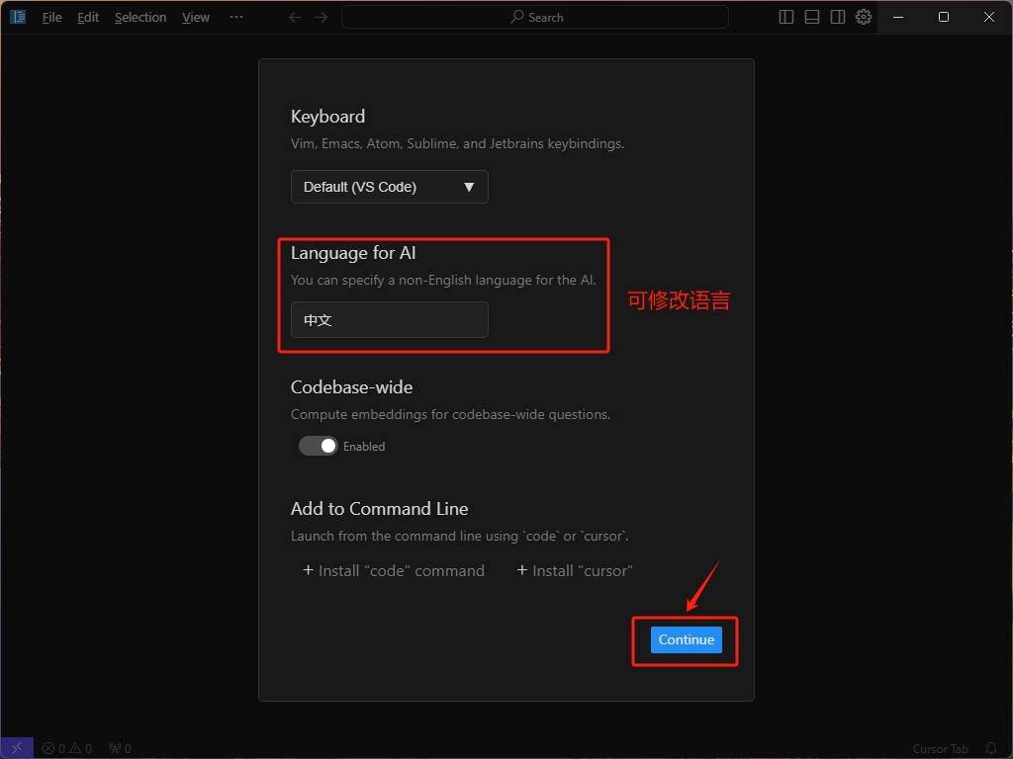The width and height of the screenshot is (1013, 759).
Task: Click the Keyboard section heading
Action: [x=328, y=117]
